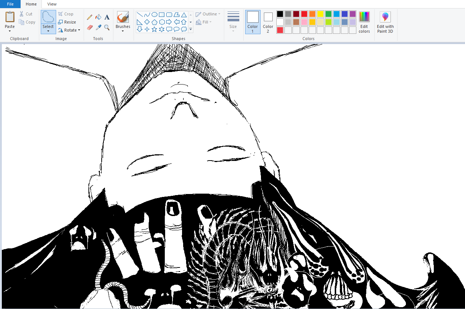The image size is (465, 309).
Task: Click the Resize button
Action: click(67, 22)
